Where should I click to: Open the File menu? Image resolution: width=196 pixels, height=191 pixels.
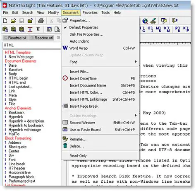[6, 12]
